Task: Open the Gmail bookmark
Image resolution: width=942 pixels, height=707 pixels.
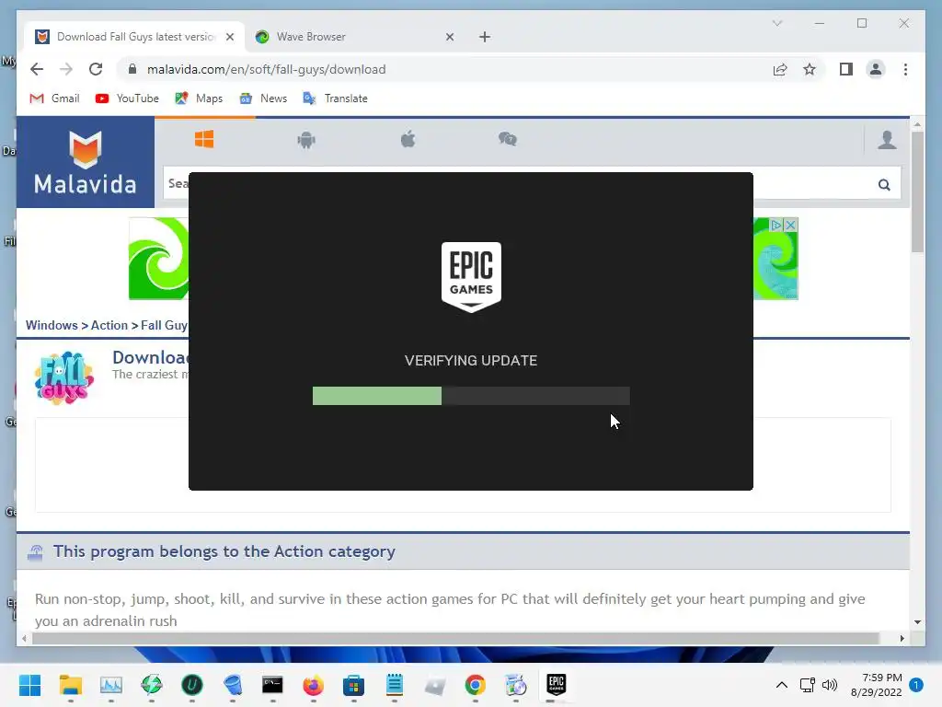Action: click(x=54, y=98)
